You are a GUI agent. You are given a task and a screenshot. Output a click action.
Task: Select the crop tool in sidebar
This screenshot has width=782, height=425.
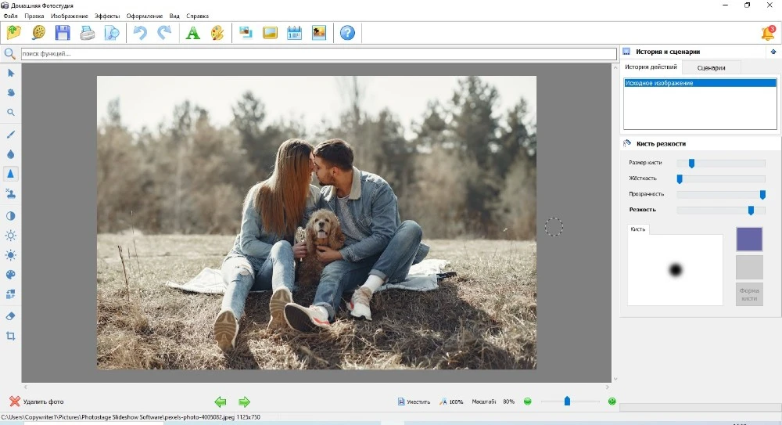pyautogui.click(x=11, y=337)
